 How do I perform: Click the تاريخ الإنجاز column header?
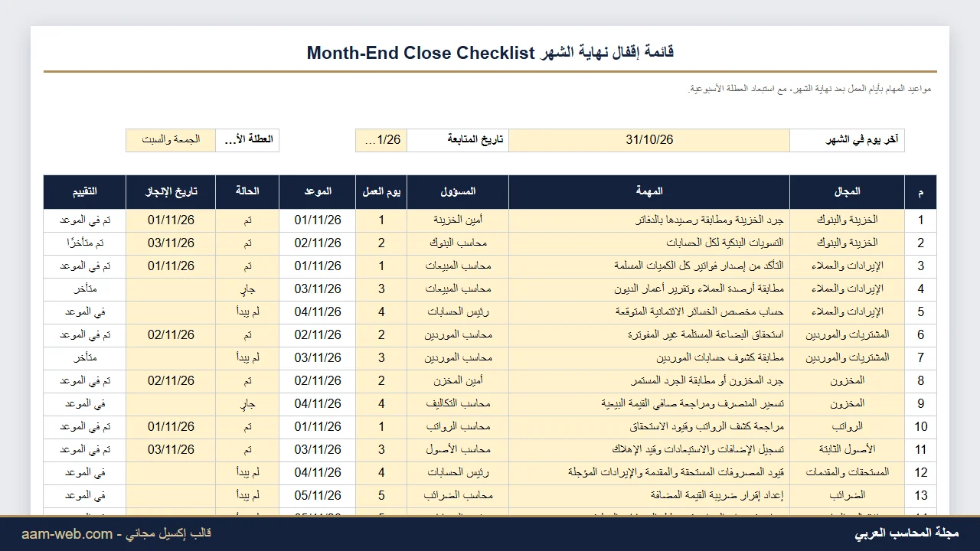171,192
